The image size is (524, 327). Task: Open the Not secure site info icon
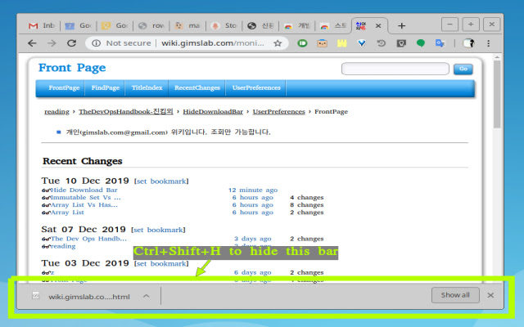pyautogui.click(x=97, y=43)
